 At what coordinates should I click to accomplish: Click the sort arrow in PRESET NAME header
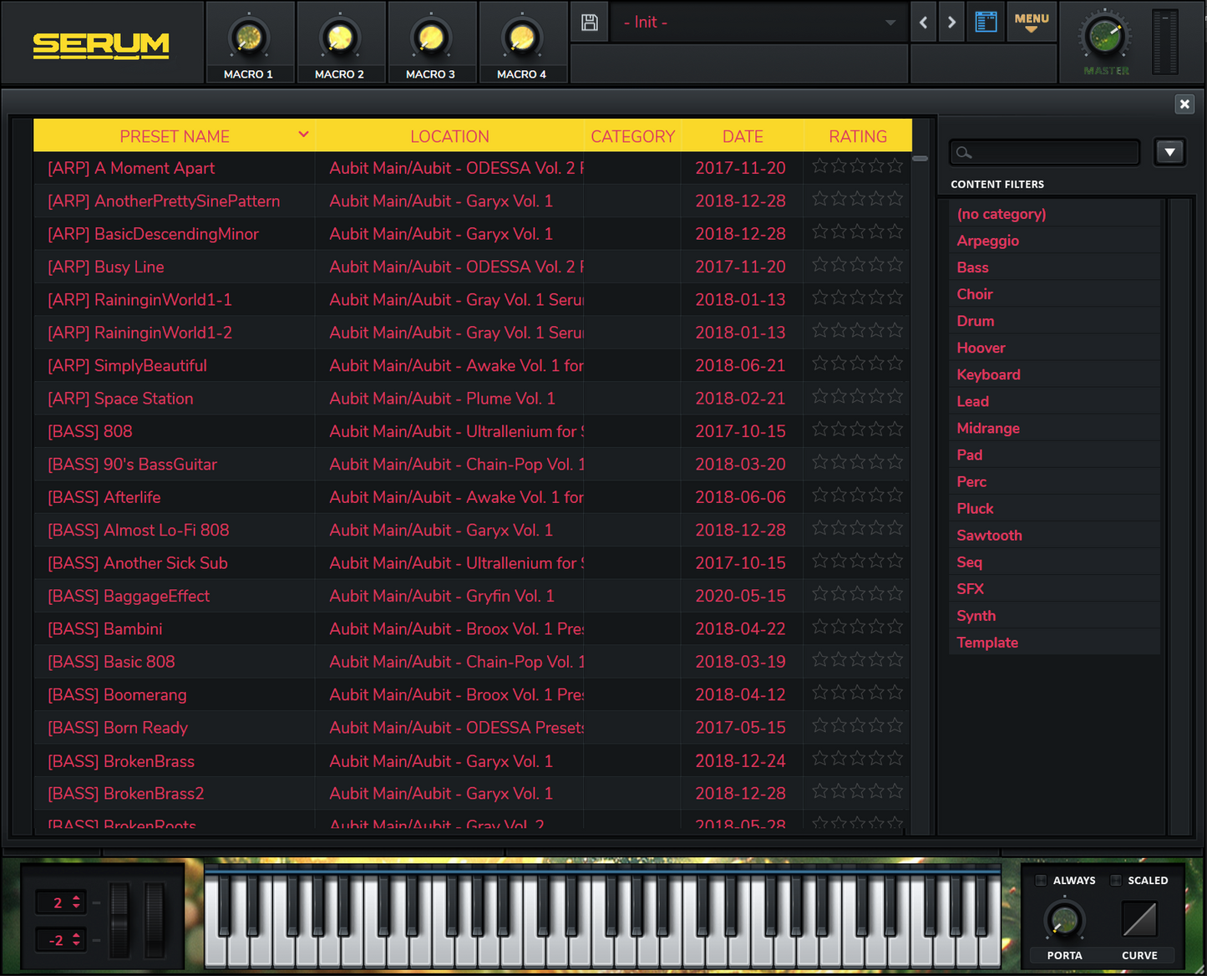pos(303,135)
